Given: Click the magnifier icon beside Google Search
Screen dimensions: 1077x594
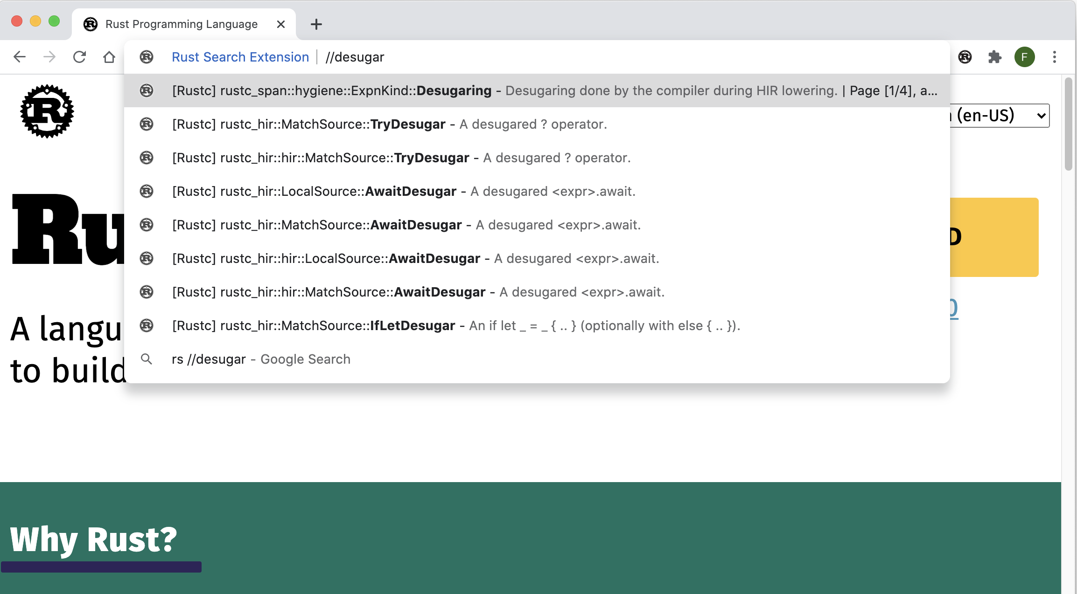Looking at the screenshot, I should tap(147, 359).
